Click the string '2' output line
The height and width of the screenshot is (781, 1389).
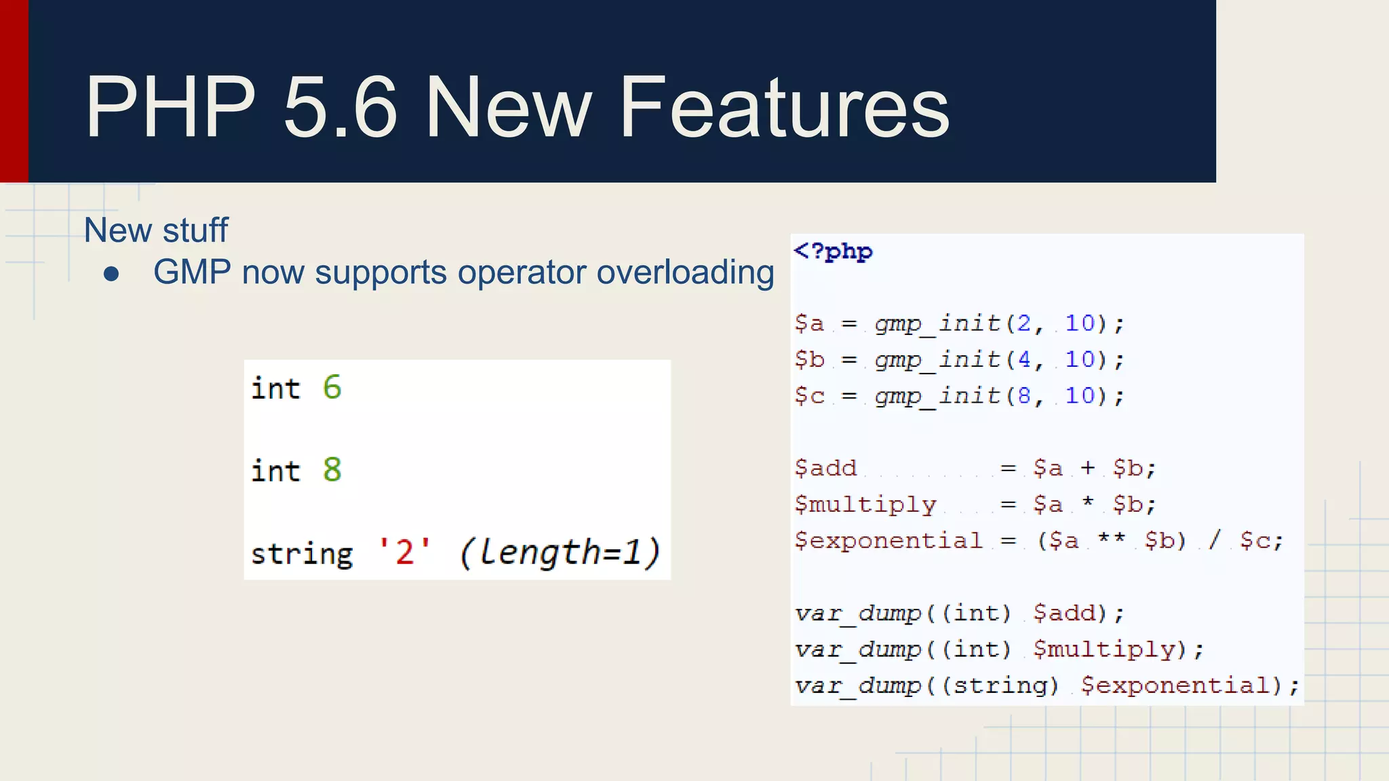pos(341,553)
